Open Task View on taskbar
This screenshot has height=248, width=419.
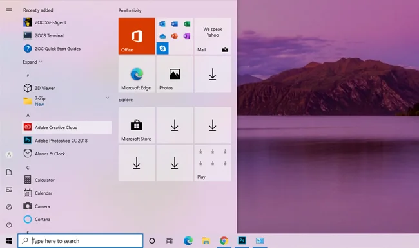pyautogui.click(x=170, y=241)
